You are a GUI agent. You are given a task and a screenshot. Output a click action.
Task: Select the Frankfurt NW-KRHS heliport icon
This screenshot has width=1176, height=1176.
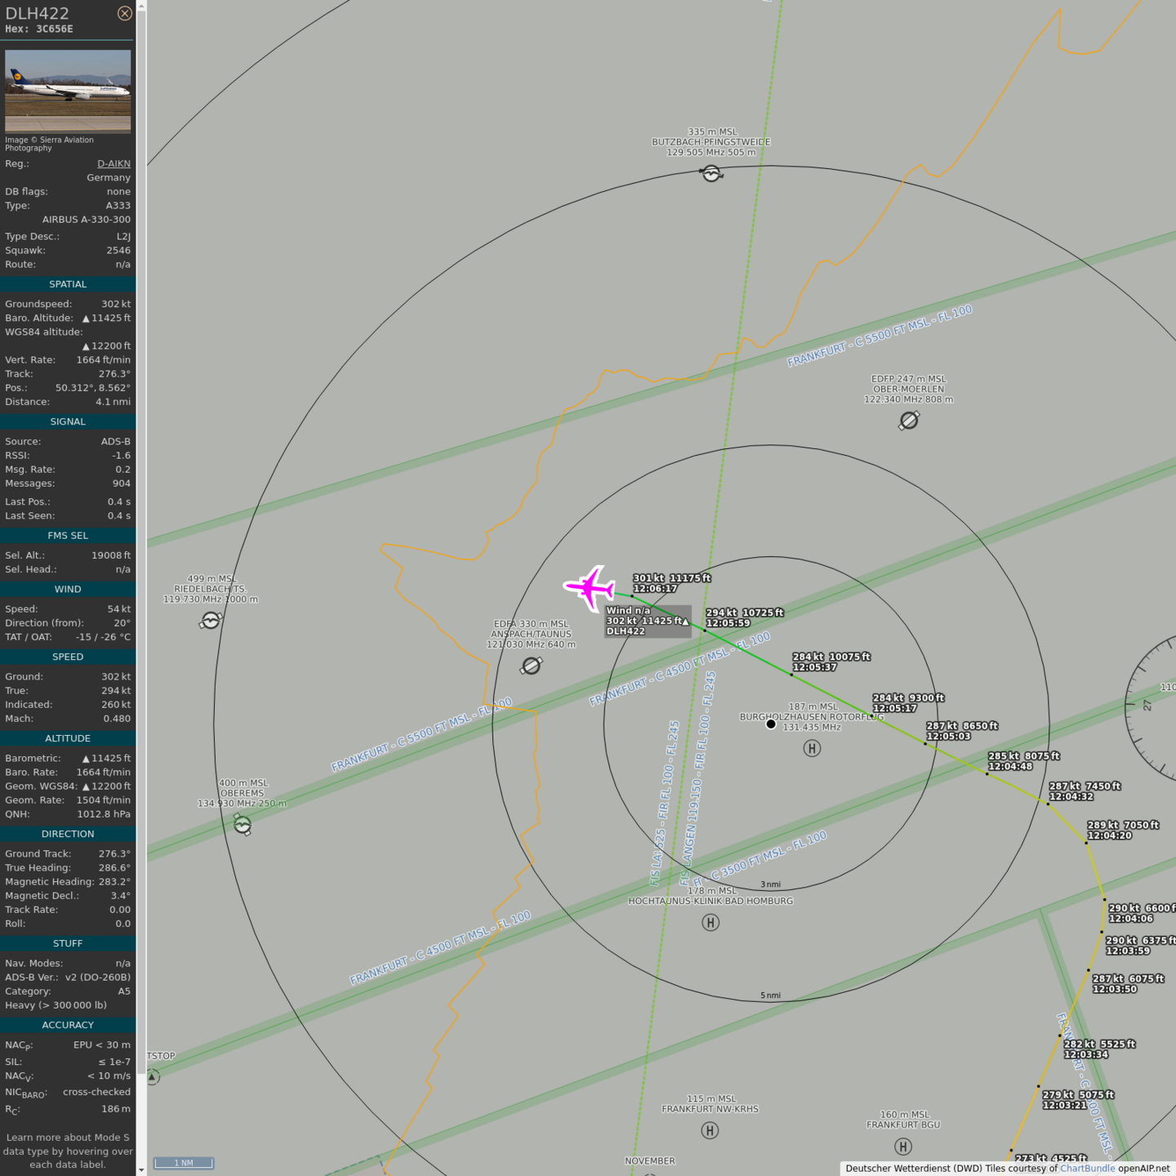pyautogui.click(x=710, y=1131)
